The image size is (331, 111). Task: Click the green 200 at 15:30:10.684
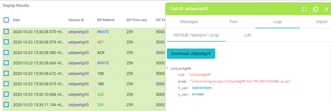point(100,94)
